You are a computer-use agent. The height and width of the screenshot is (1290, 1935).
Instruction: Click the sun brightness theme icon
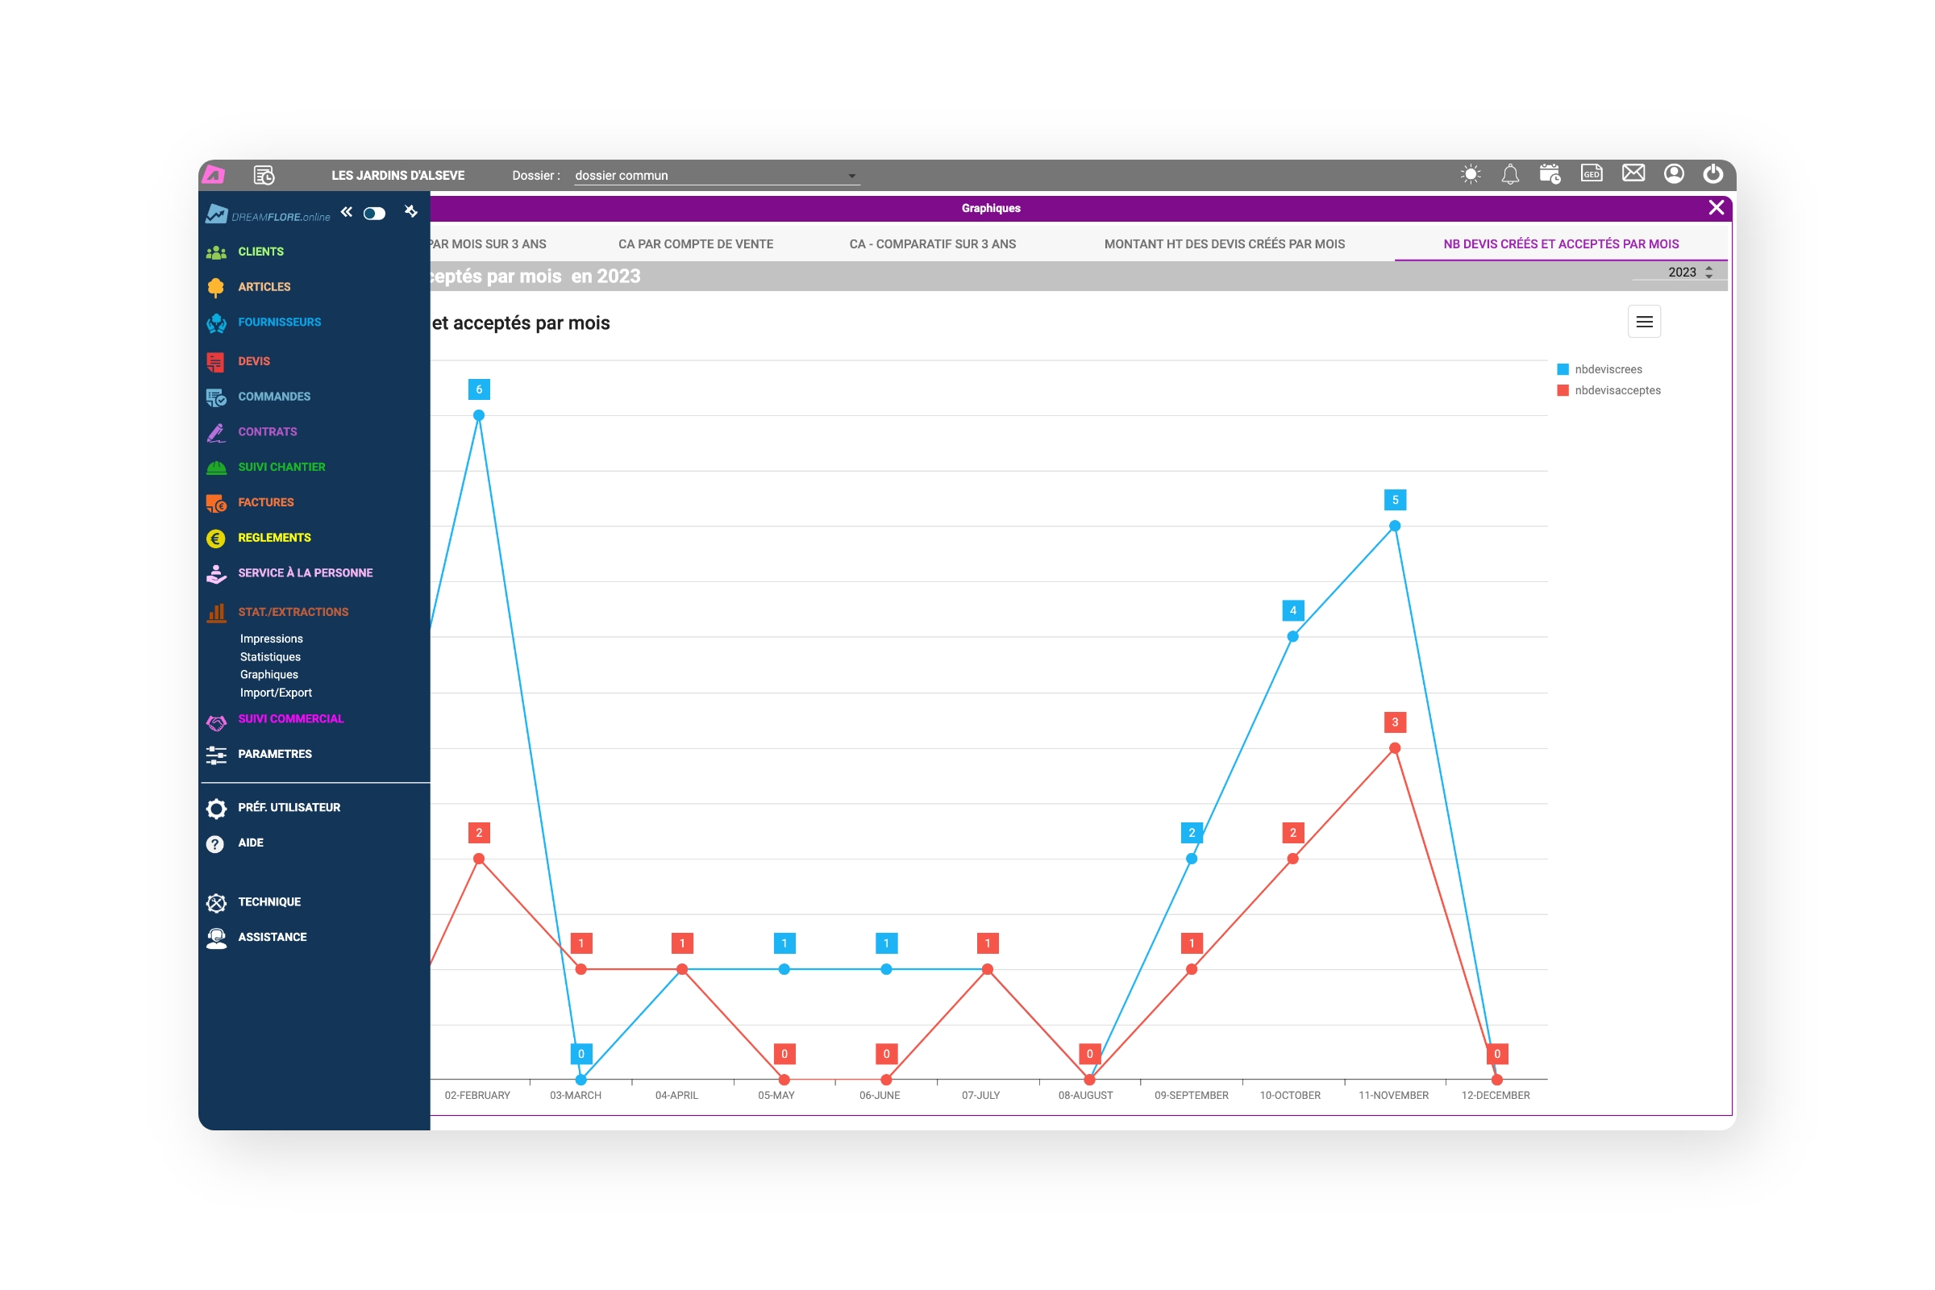1470,174
